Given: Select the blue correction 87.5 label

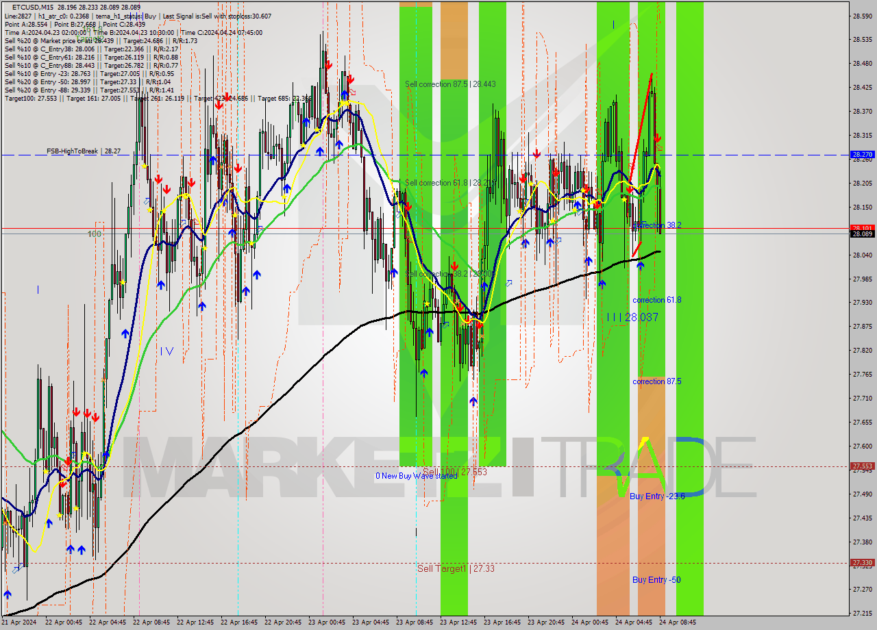Looking at the screenshot, I should click(656, 381).
